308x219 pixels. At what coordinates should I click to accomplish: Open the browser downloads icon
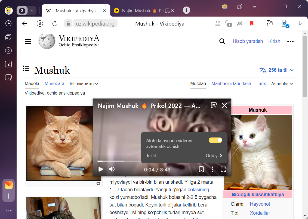click(300, 24)
